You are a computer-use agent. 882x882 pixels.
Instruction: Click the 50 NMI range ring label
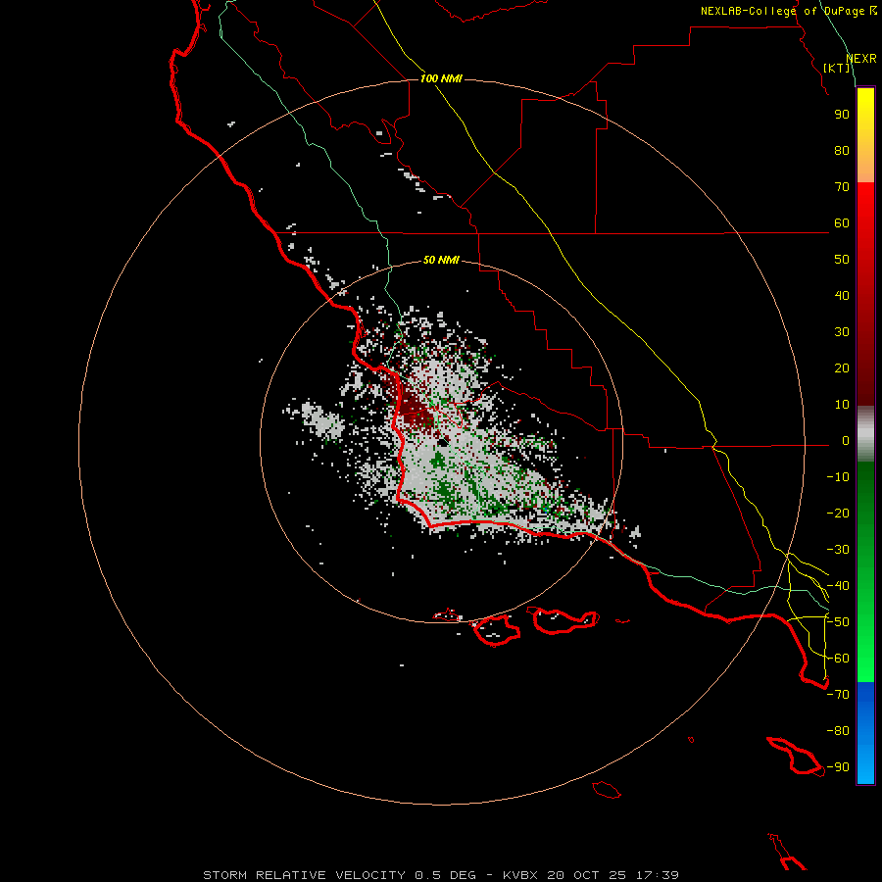pos(441,260)
